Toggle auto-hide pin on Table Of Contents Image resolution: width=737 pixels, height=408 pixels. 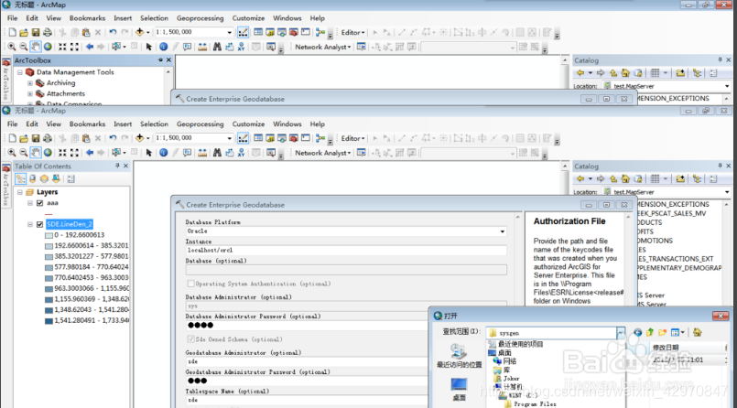[x=117, y=166]
